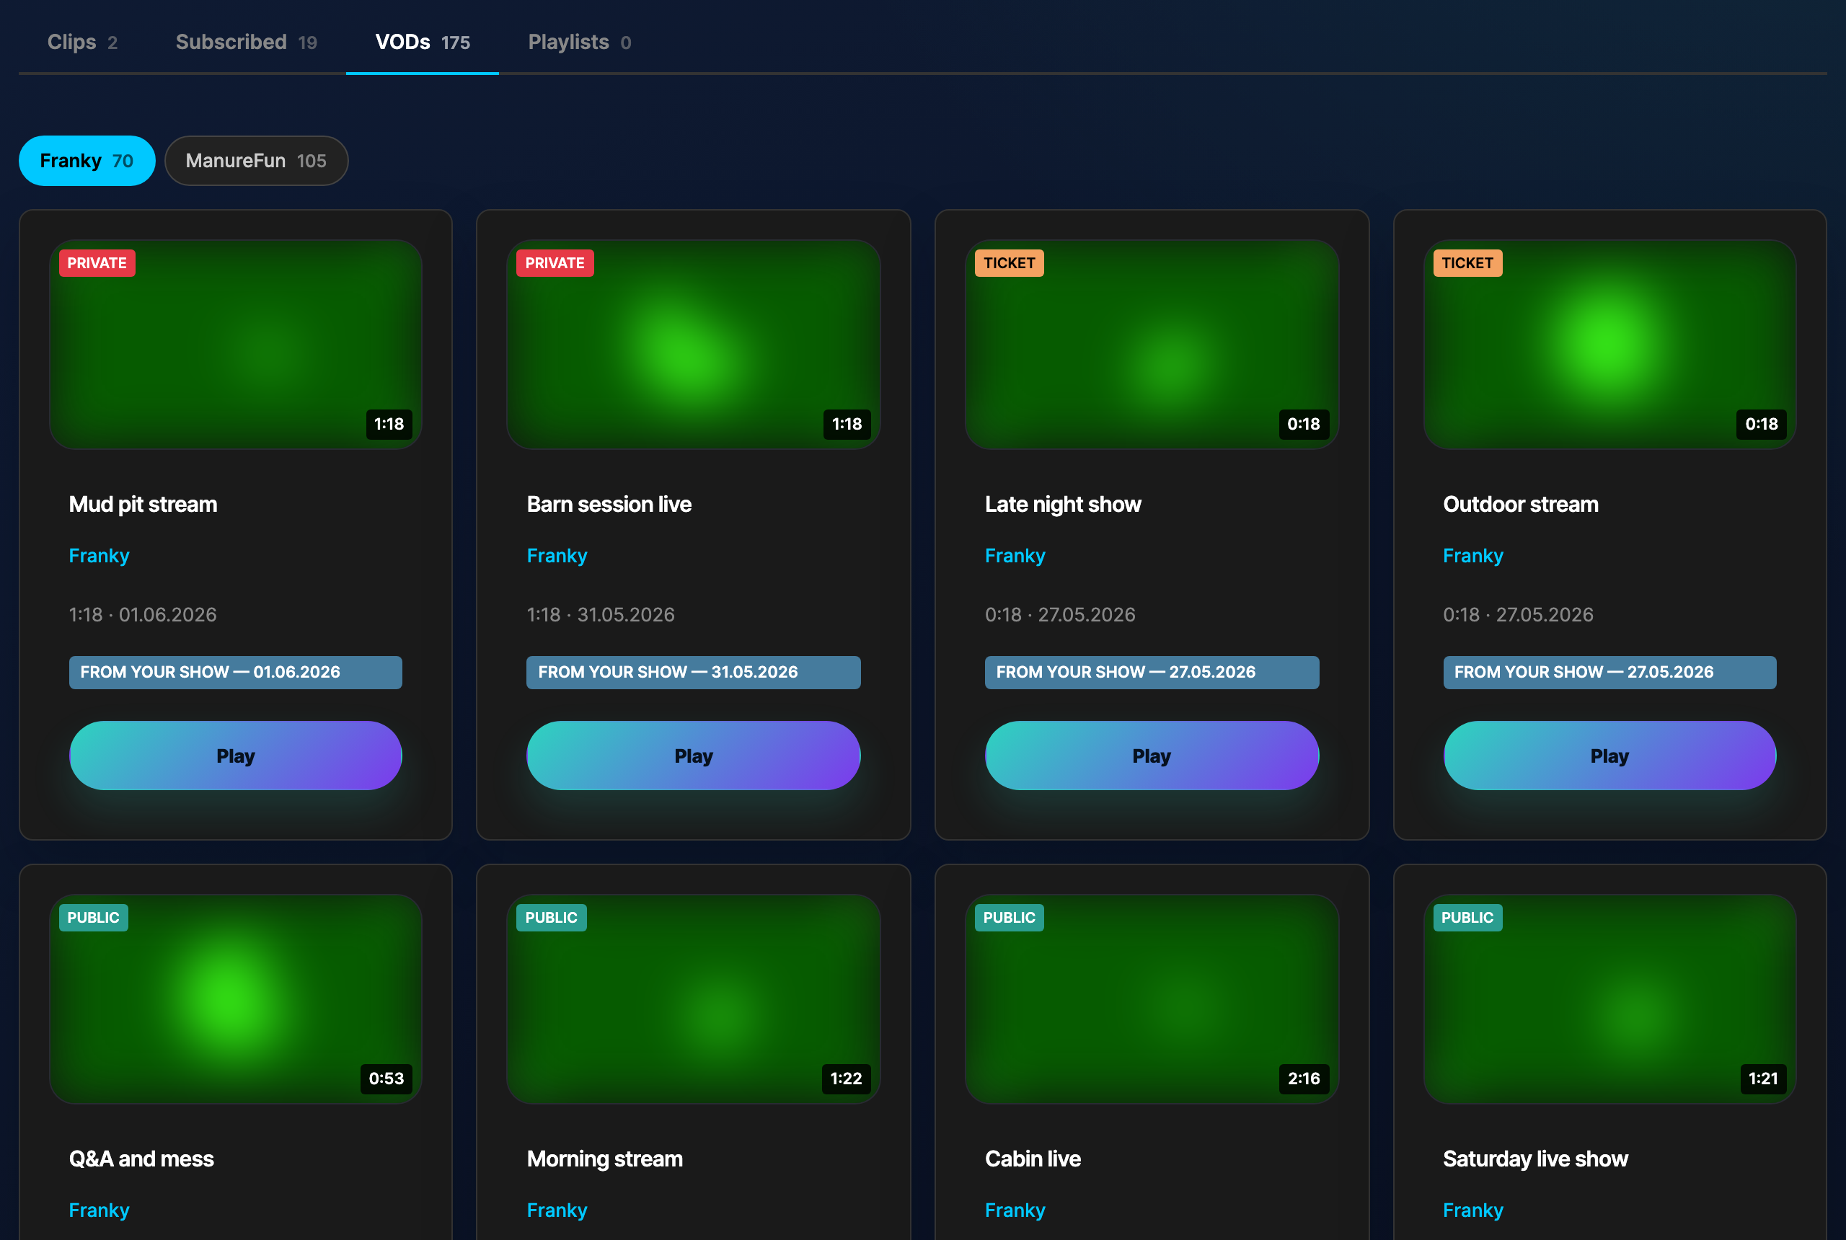Click 0:18 duration badge on Late night show
Screen dimensions: 1846x1240
[x=1304, y=425]
